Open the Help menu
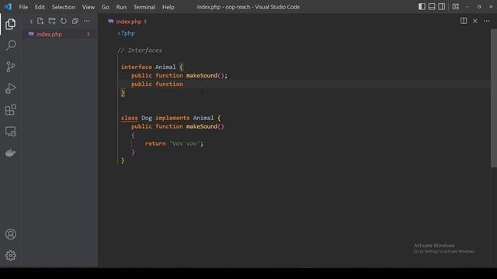 click(x=169, y=7)
